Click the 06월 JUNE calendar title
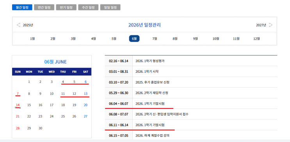The height and width of the screenshot is (142, 290). tap(55, 62)
